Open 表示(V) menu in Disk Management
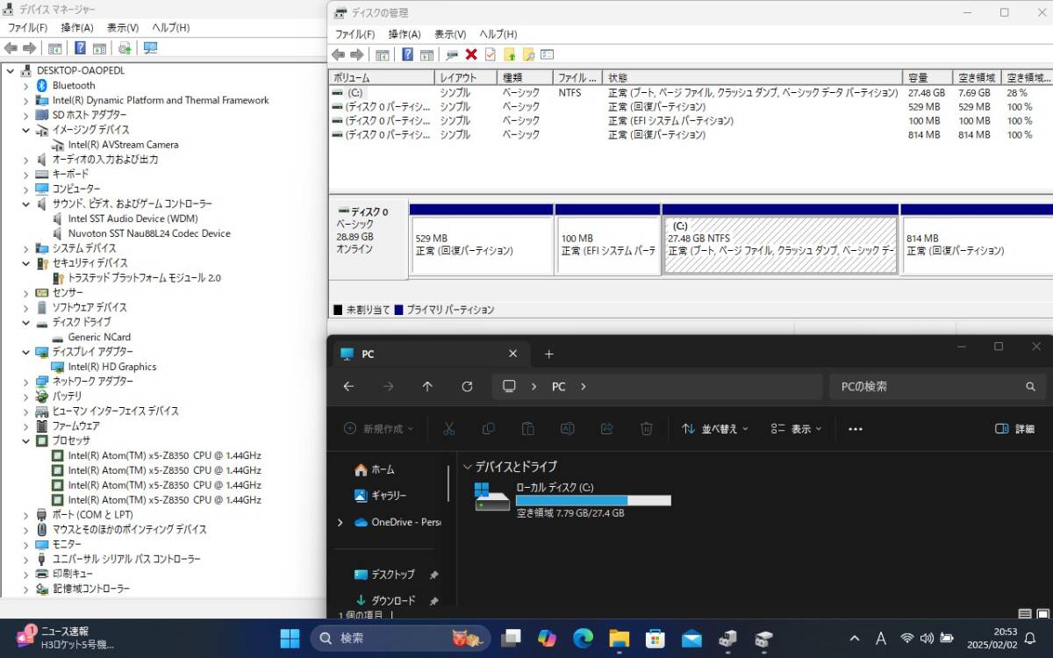This screenshot has width=1053, height=658. tap(450, 34)
